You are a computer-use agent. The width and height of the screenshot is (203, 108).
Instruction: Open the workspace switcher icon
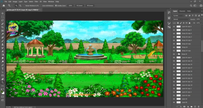click(195, 6)
